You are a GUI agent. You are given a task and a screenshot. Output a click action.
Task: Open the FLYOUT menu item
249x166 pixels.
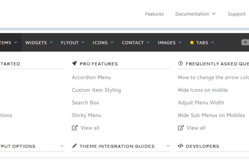[73, 43]
